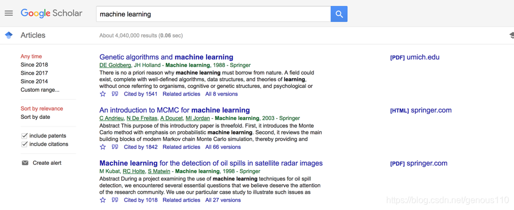This screenshot has width=514, height=210.
Task: Click the Google Scholar logo
Action: [x=51, y=14]
